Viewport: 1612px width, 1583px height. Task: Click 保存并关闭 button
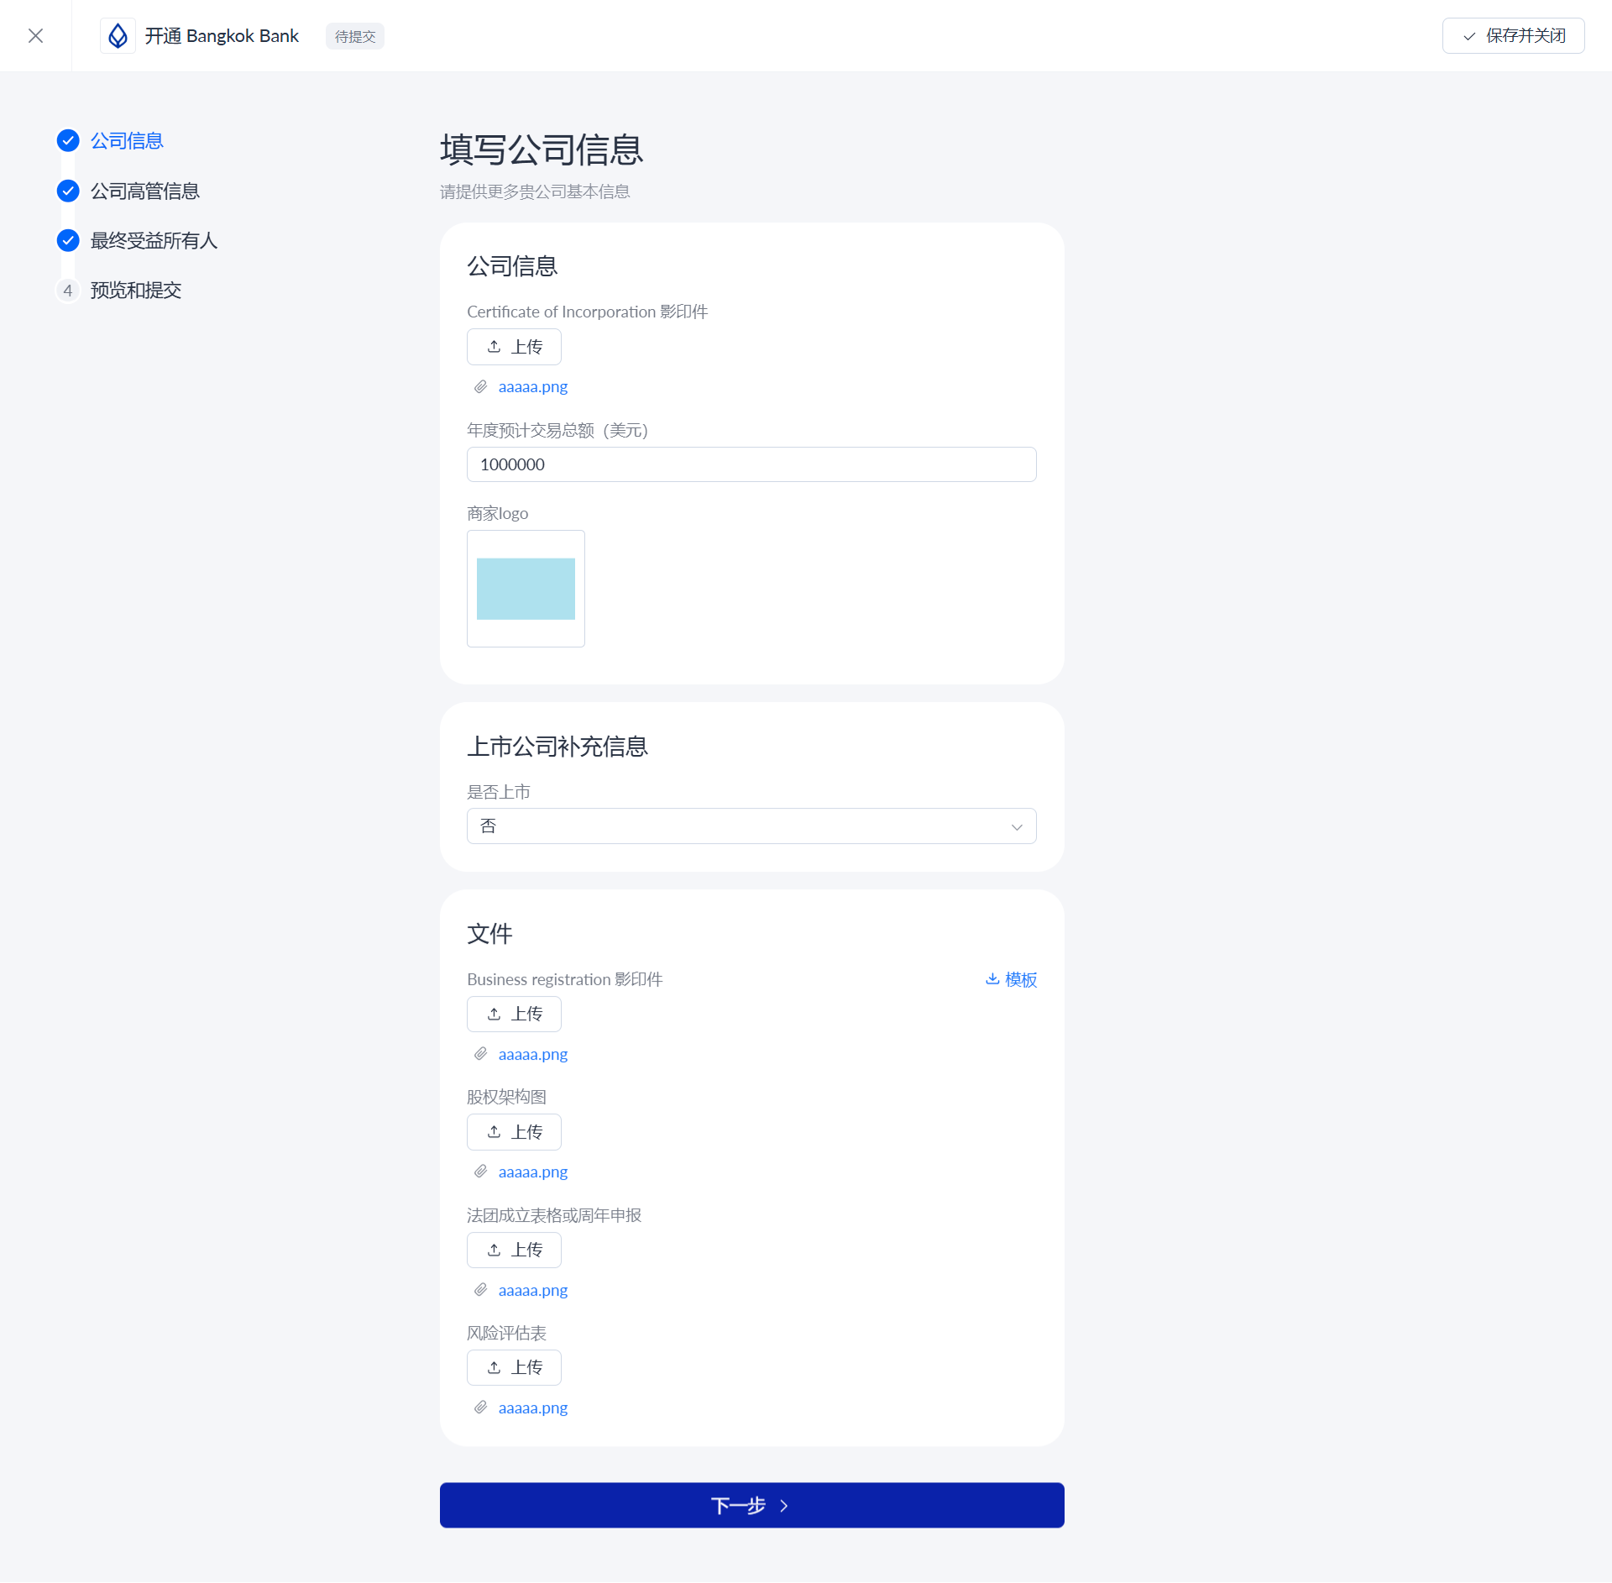1513,36
